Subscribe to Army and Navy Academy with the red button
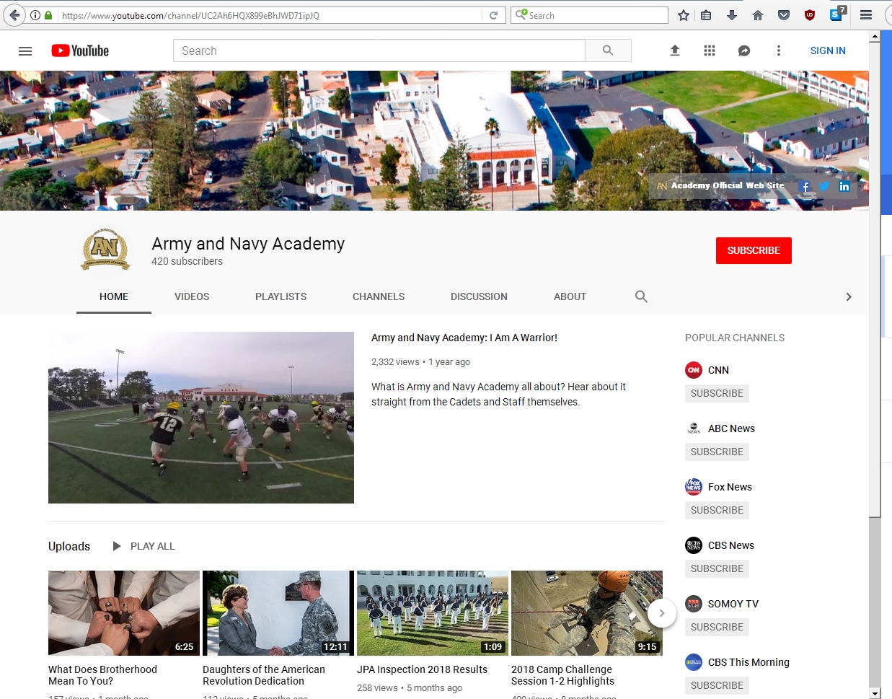The width and height of the screenshot is (892, 699). pos(754,250)
